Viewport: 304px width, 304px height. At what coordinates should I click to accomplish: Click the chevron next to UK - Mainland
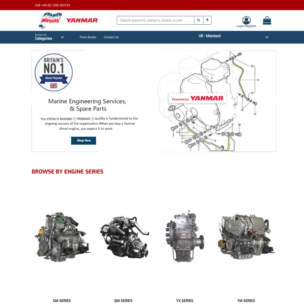click(x=267, y=37)
